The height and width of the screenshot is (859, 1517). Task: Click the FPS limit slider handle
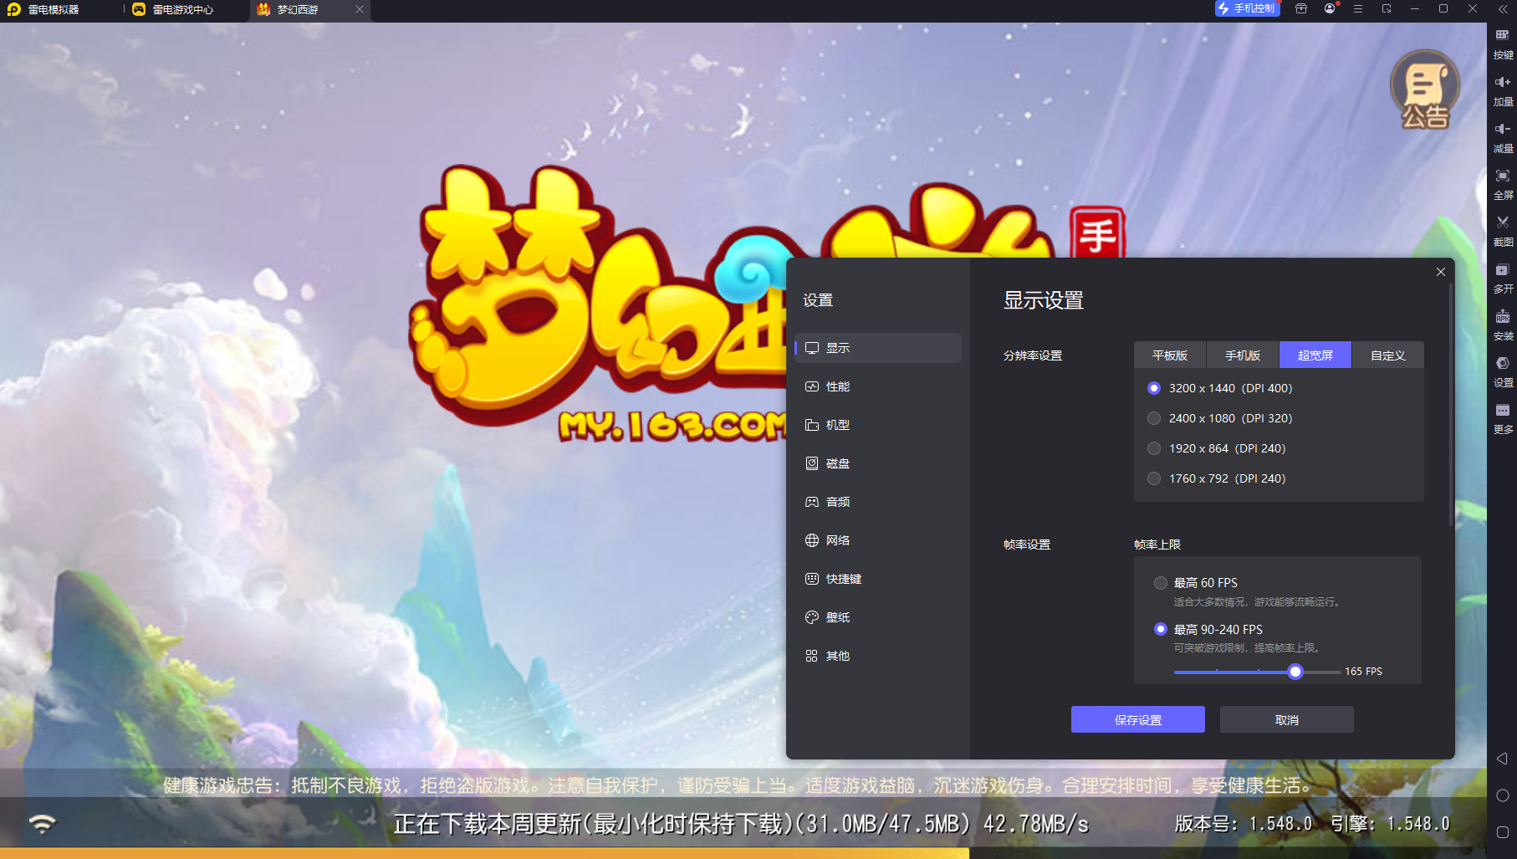[1295, 672]
